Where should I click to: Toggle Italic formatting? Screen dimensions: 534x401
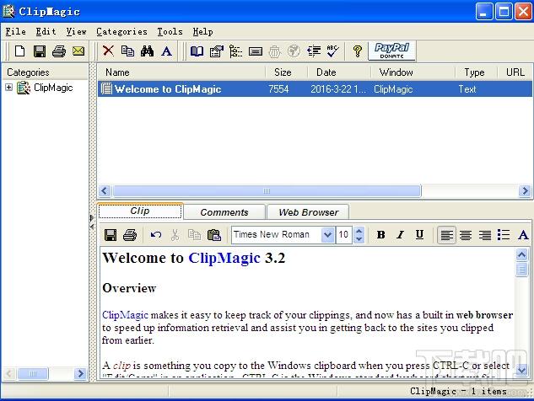400,235
